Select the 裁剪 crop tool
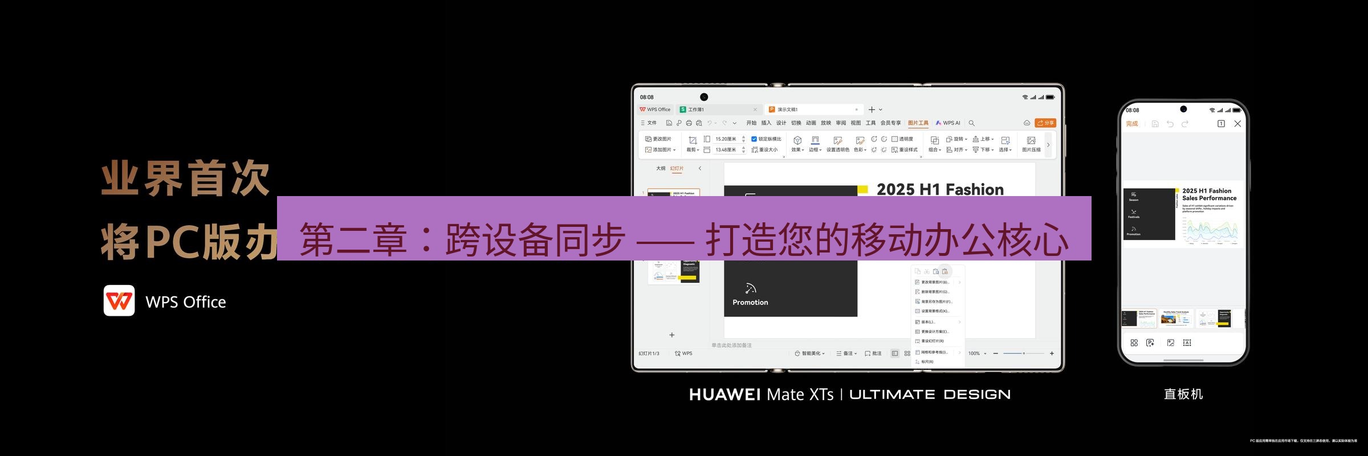This screenshot has width=1368, height=456. click(x=693, y=144)
